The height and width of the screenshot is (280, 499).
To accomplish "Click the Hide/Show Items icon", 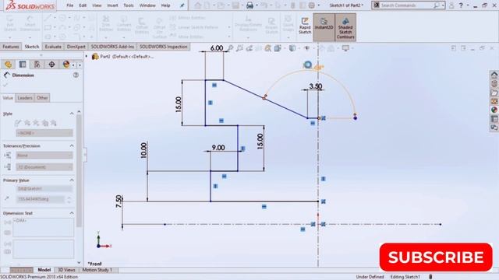I will pos(306,48).
